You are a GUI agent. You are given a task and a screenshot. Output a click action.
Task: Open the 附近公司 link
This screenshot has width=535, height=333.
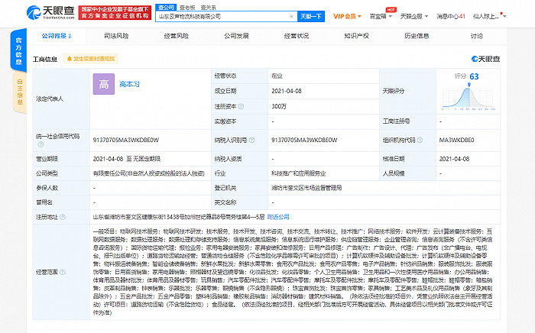[278, 217]
